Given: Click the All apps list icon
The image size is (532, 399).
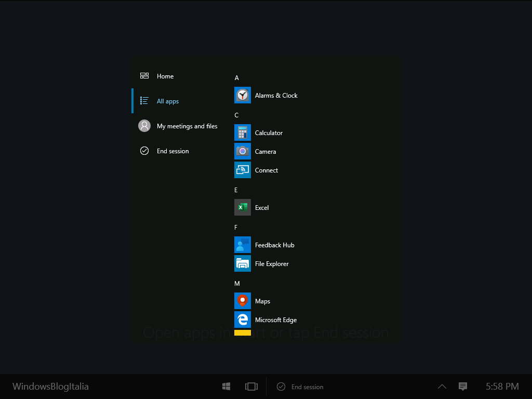Looking at the screenshot, I should click(x=144, y=101).
